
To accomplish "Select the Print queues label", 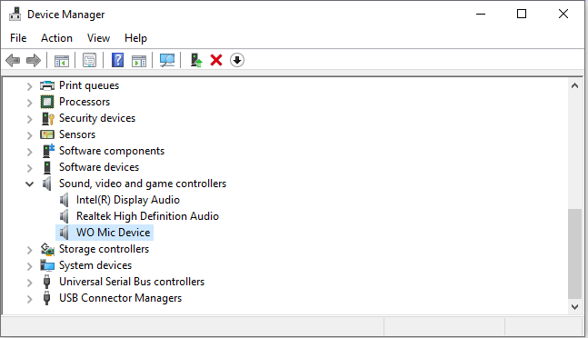I will coord(89,85).
